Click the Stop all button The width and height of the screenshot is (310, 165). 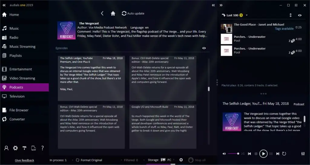click(197, 160)
